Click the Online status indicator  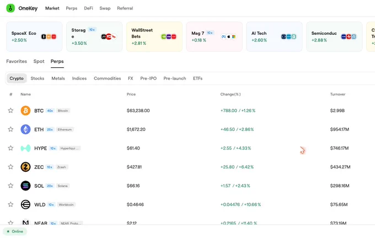click(15, 231)
